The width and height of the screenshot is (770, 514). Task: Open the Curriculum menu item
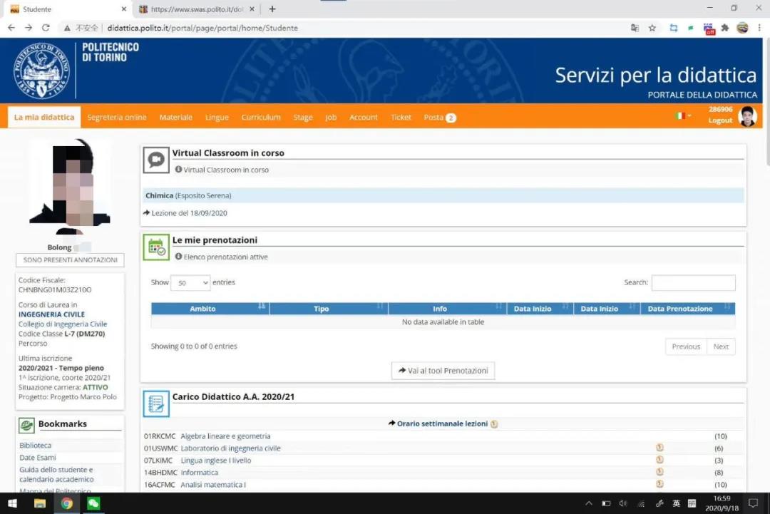pyautogui.click(x=261, y=118)
